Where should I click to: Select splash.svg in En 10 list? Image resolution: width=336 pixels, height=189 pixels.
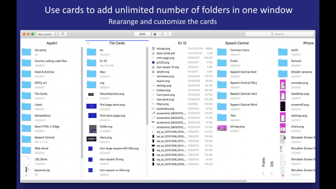click(163, 72)
